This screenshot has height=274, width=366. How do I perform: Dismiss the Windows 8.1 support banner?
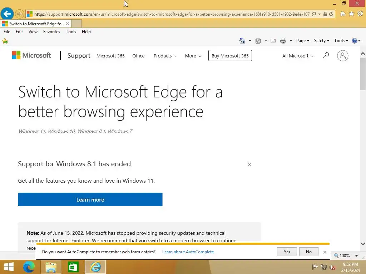249,164
